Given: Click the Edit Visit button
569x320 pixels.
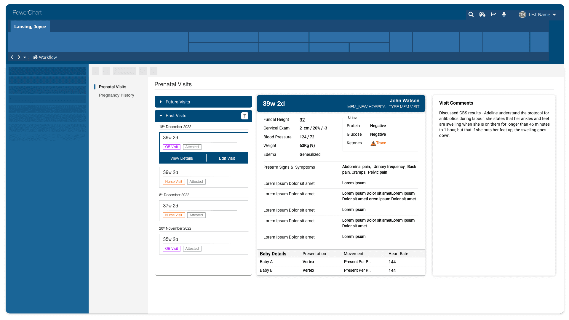Looking at the screenshot, I should tap(227, 158).
